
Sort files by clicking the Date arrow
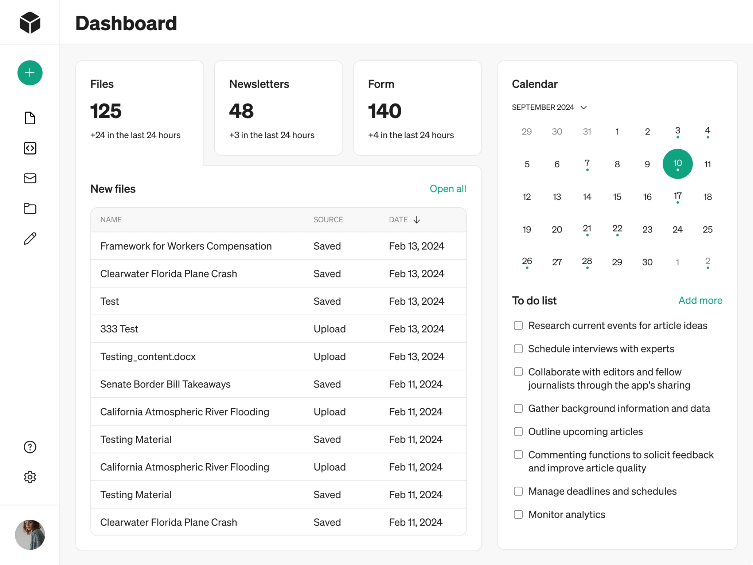point(416,219)
